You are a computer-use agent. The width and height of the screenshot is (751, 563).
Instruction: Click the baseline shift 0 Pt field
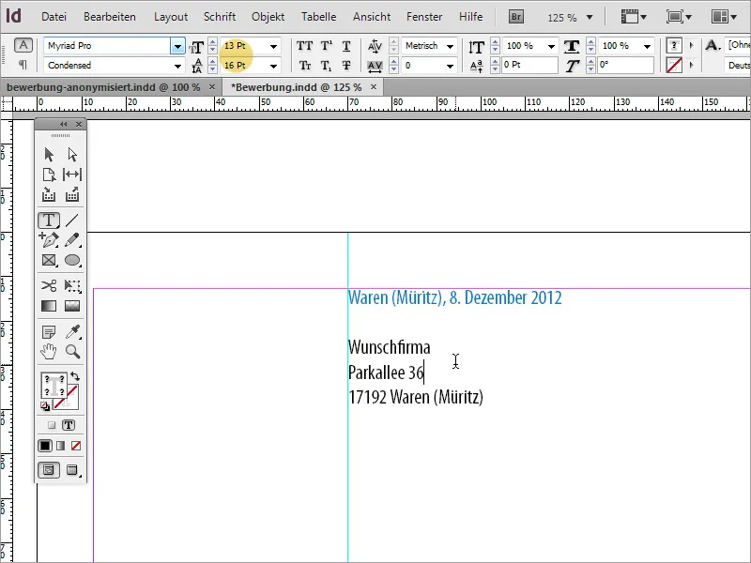pos(529,65)
